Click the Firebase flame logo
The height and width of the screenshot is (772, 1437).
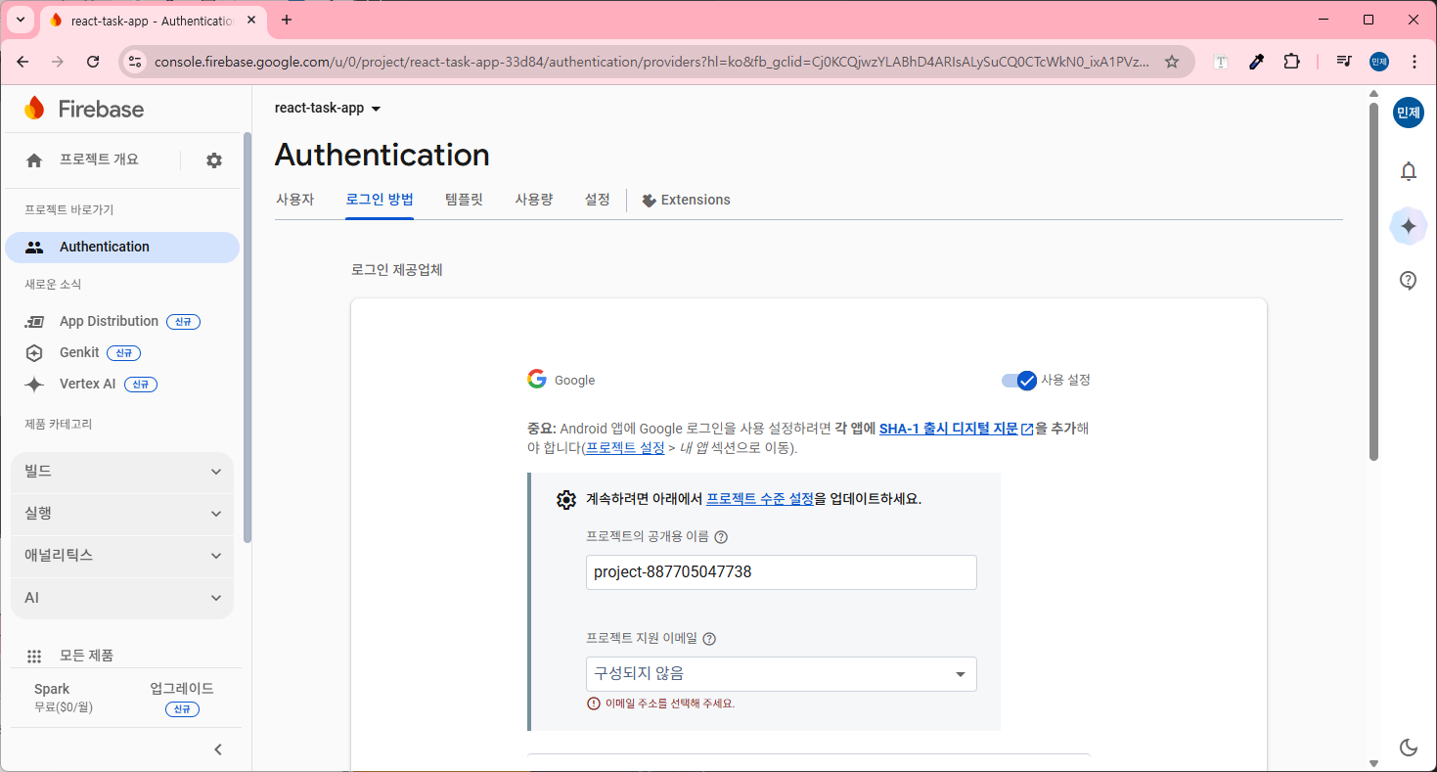34,109
